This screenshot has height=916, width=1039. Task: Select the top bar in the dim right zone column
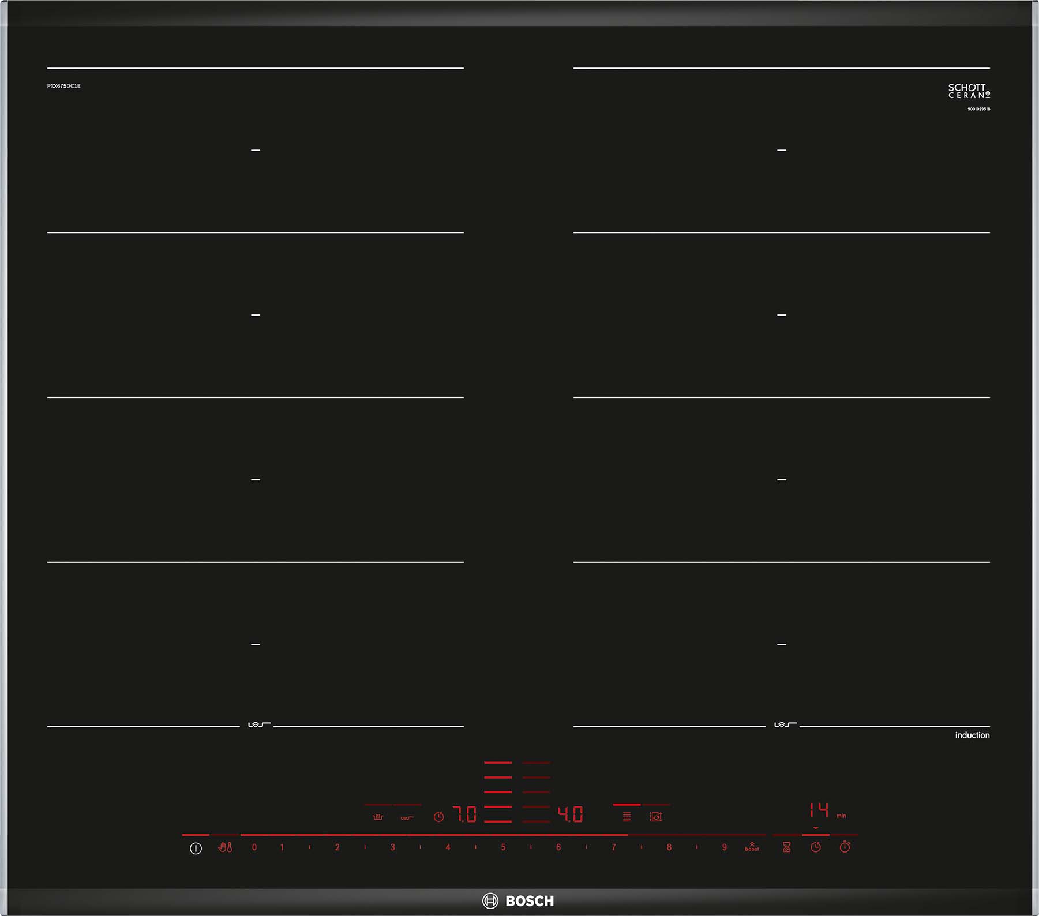click(536, 763)
